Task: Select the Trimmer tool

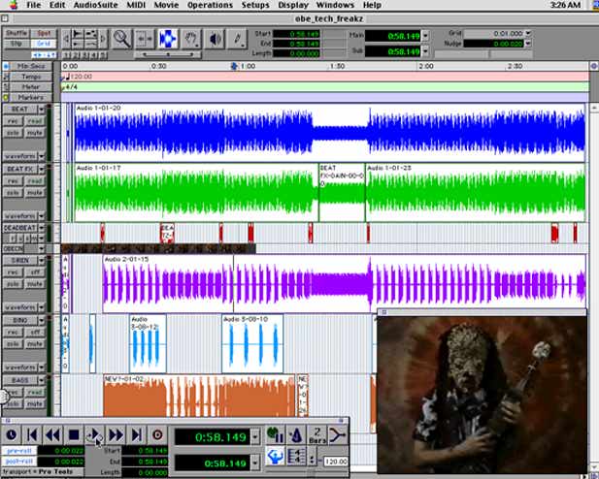Action: click(x=145, y=39)
